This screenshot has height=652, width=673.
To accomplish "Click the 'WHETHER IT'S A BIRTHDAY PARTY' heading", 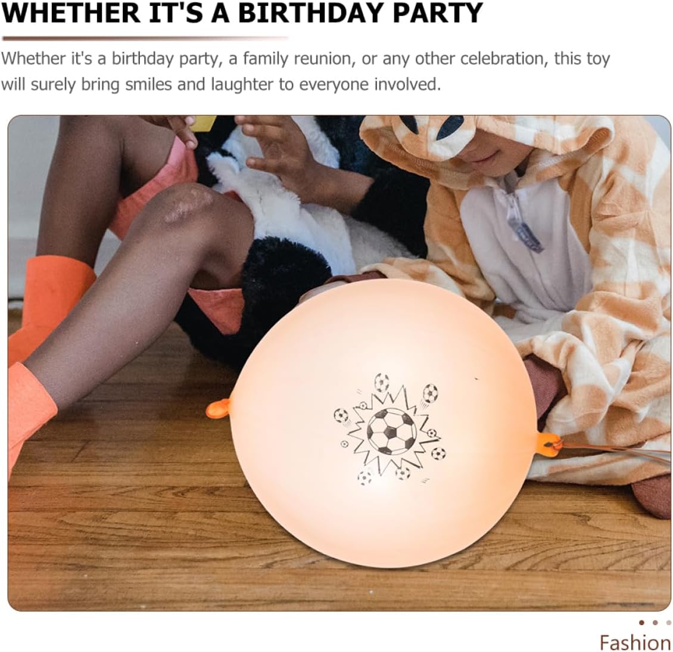I will pos(242,13).
